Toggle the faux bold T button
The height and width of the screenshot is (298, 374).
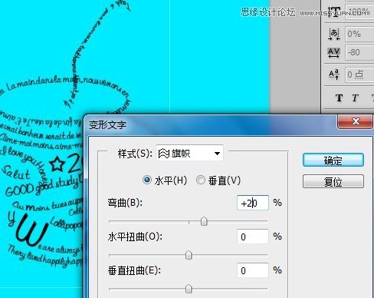339,98
